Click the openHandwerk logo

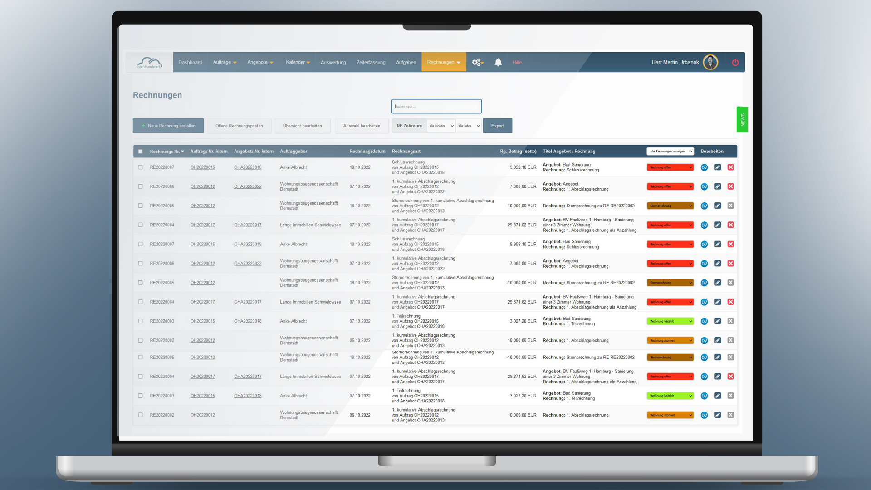(x=149, y=63)
